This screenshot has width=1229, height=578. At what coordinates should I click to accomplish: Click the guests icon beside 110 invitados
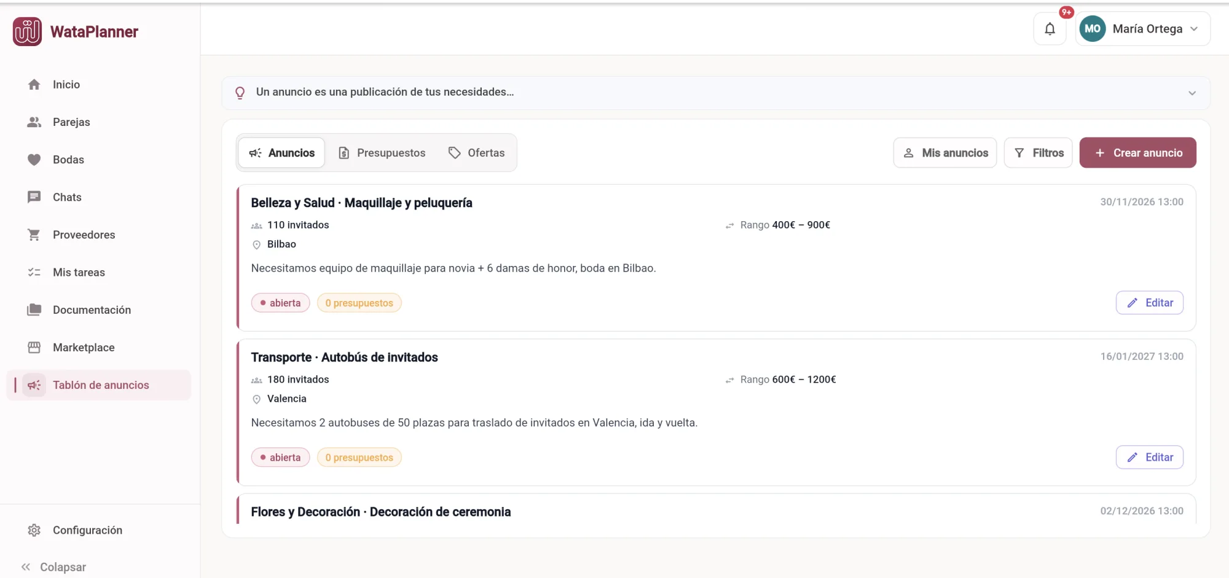(257, 225)
